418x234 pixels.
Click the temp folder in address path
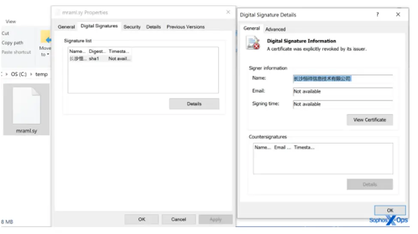[x=42, y=74]
